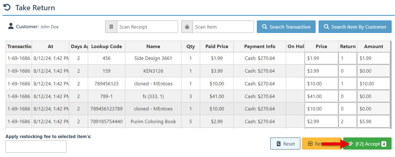This screenshot has height=157, width=395.
Task: Sort by the Lookup Code column header
Action: click(106, 47)
